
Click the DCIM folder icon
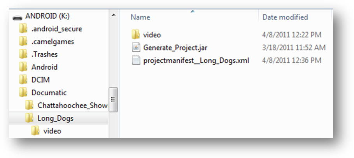23,80
